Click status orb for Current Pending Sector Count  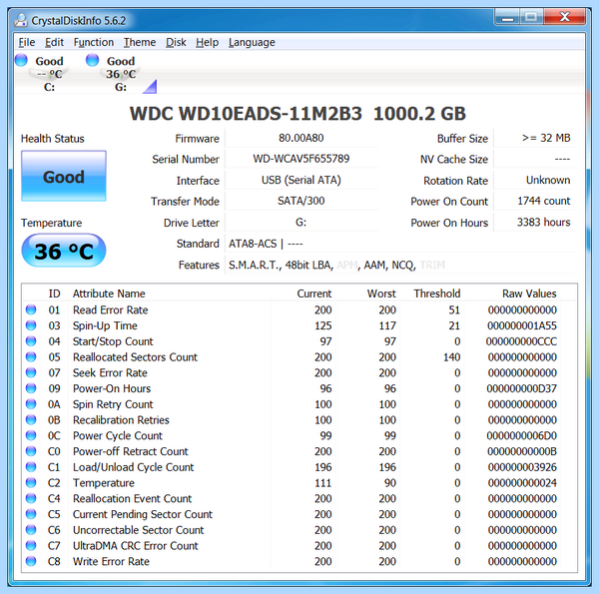click(31, 514)
